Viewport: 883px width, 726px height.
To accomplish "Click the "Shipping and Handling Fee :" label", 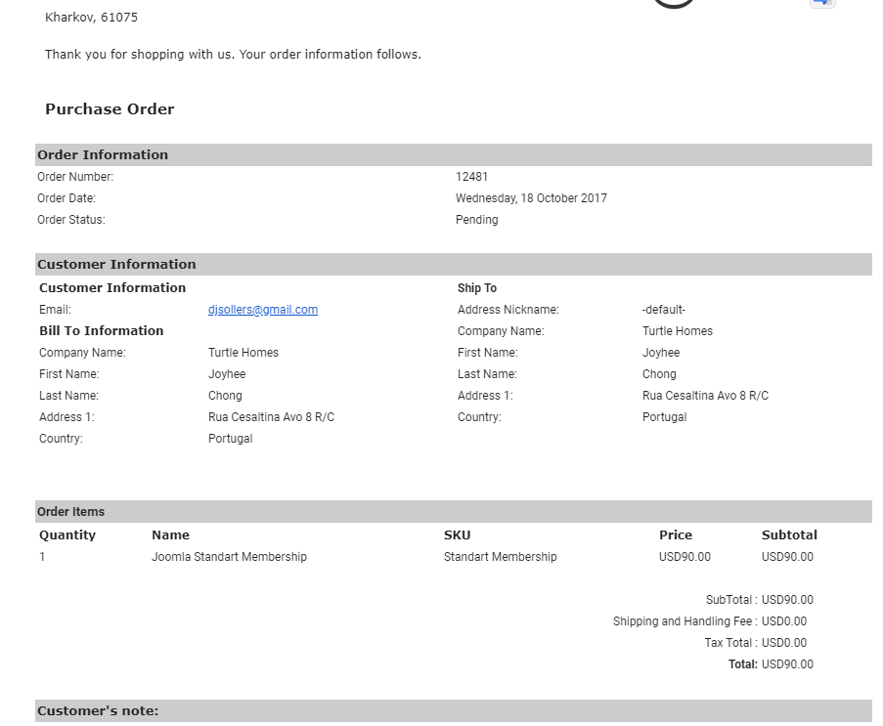I will [685, 621].
